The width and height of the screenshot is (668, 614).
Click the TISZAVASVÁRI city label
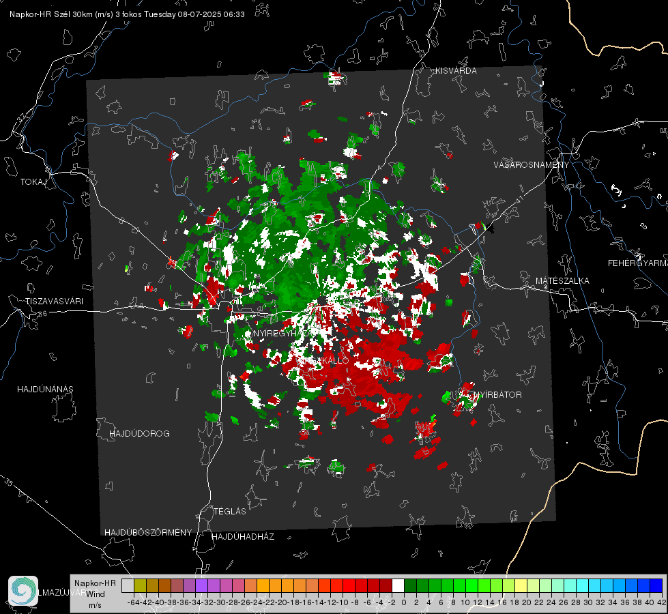click(x=54, y=302)
